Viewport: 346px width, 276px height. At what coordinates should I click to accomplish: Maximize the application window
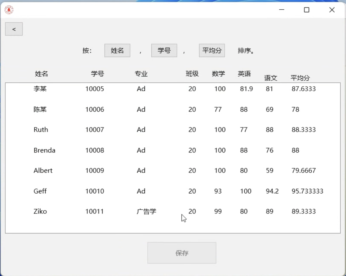pos(307,10)
